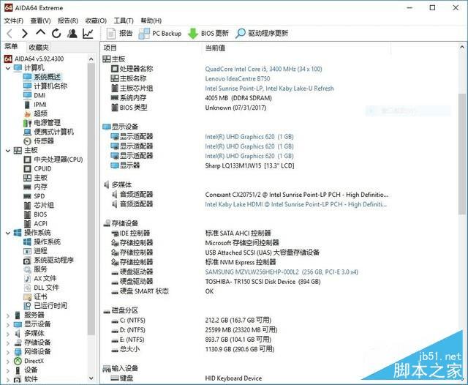Image resolution: width=468 pixels, height=385 pixels.
Task: Expand the 服务器 tree node
Action: click(8, 315)
